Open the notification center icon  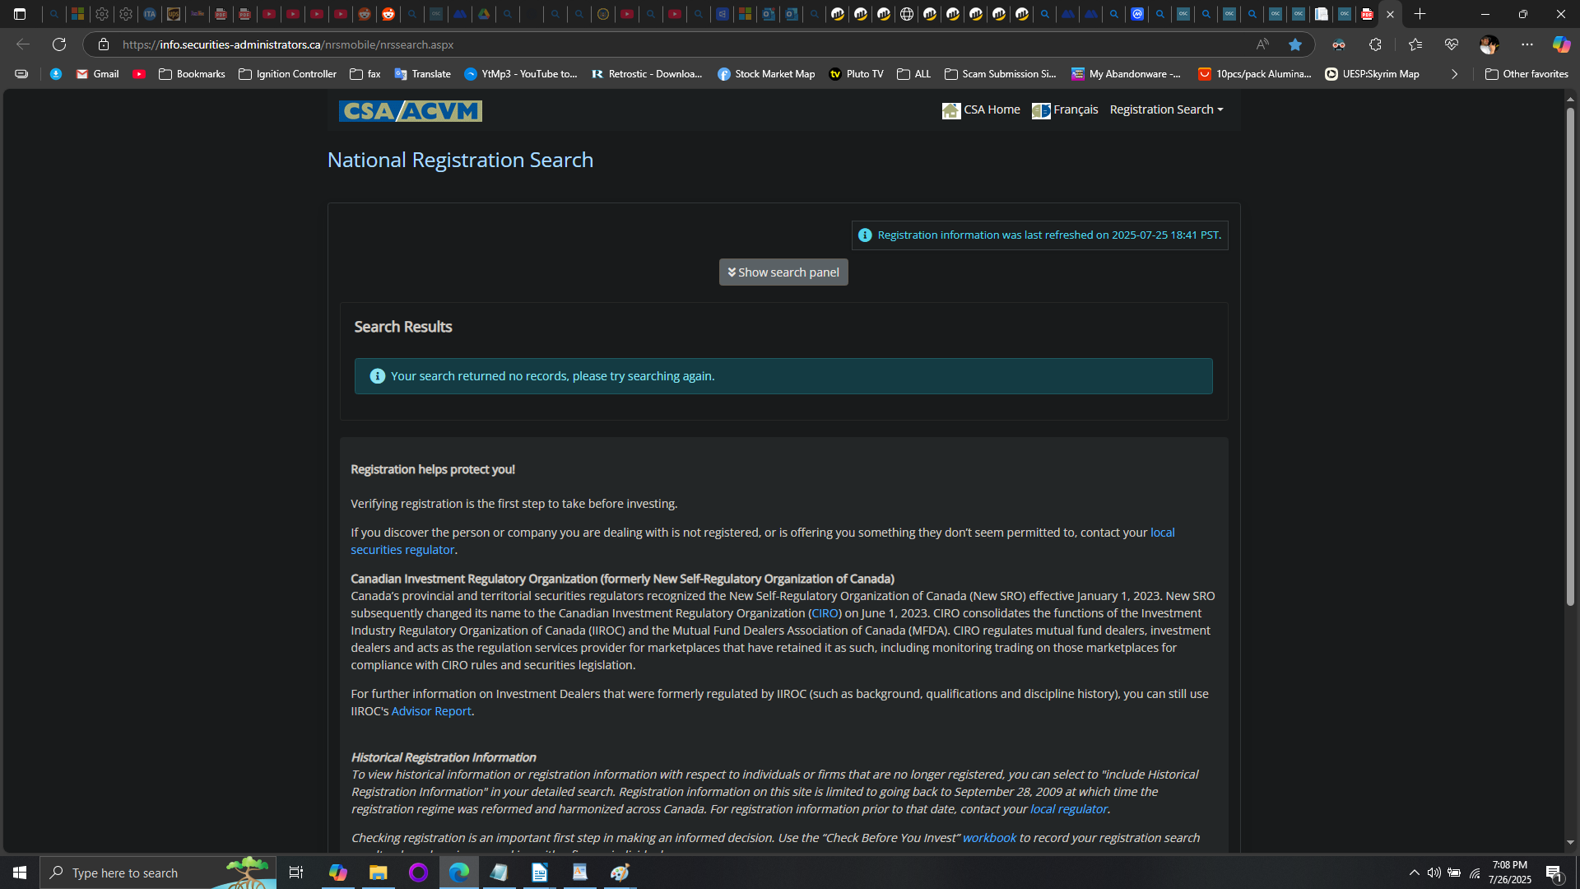point(1554,873)
